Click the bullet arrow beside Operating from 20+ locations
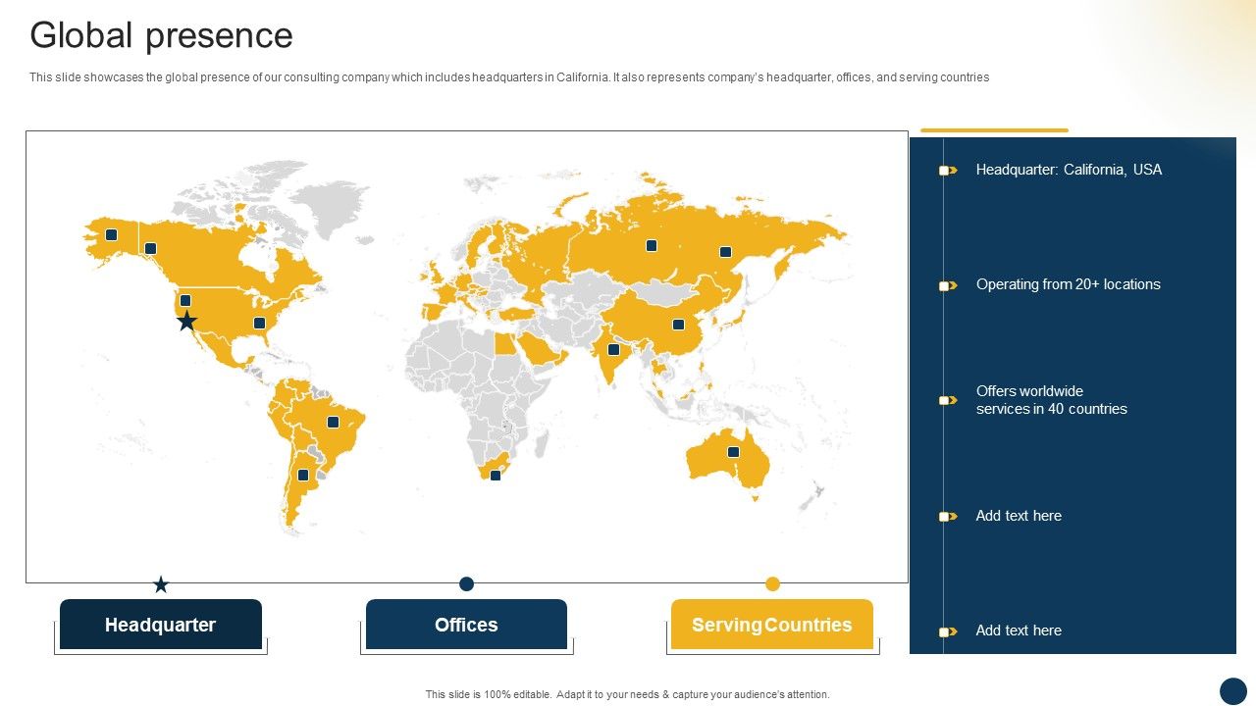Screen dimensions: 1256x706 (948, 286)
